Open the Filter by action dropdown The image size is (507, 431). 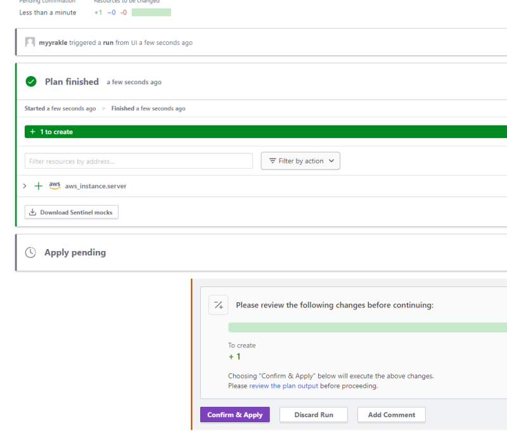300,161
